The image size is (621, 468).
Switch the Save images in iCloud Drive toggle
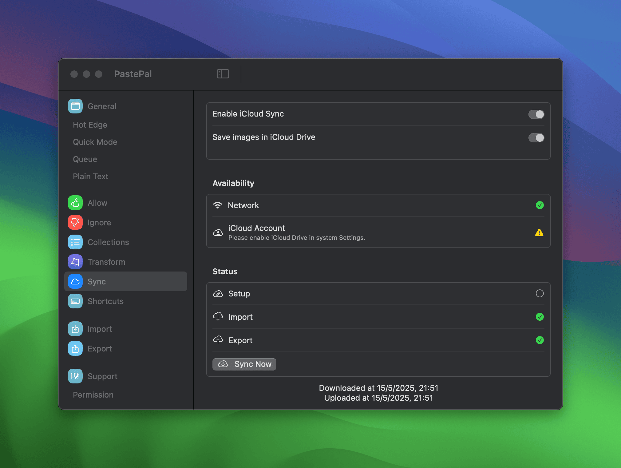536,138
